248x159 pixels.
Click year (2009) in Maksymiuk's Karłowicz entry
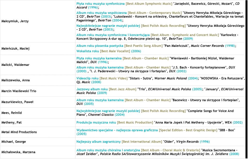pos(188,39)
